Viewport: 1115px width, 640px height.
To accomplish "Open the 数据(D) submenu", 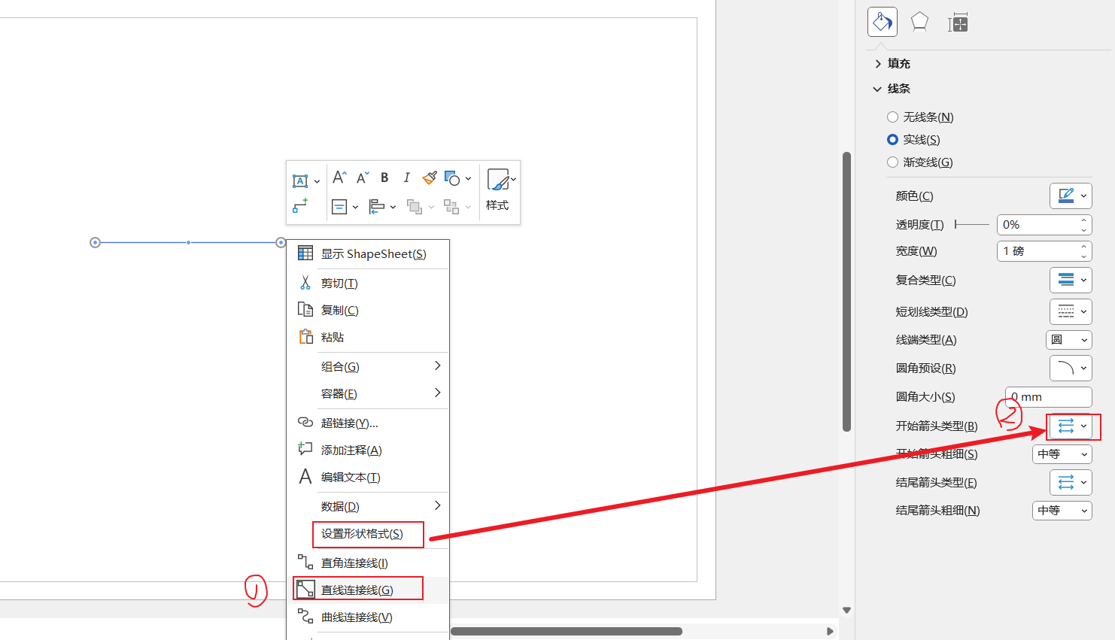I will tap(368, 506).
